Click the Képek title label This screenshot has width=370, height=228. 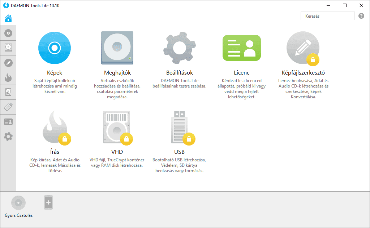click(55, 73)
